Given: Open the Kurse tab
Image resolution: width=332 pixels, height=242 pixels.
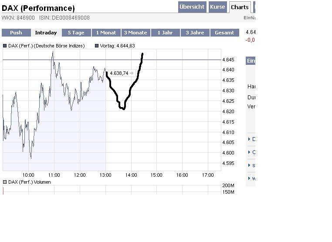Looking at the screenshot, I should click(217, 7).
